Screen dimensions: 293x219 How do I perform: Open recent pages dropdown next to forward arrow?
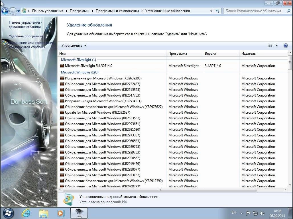[x=19, y=11]
